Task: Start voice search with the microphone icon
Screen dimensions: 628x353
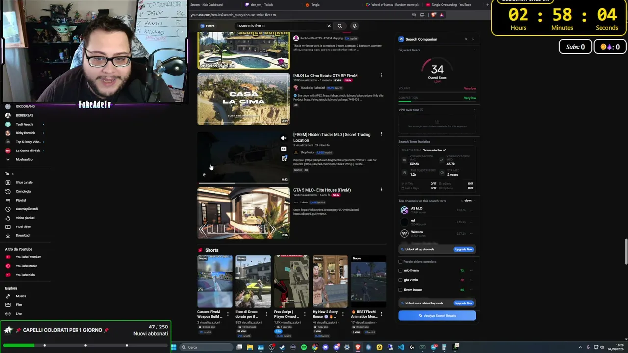Action: point(354,26)
